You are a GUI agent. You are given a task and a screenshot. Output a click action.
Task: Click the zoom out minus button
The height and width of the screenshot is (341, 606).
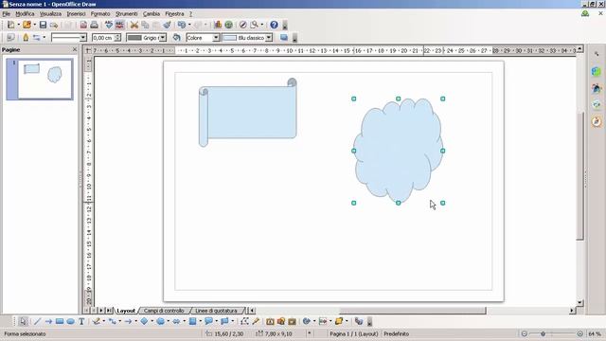[x=525, y=333]
